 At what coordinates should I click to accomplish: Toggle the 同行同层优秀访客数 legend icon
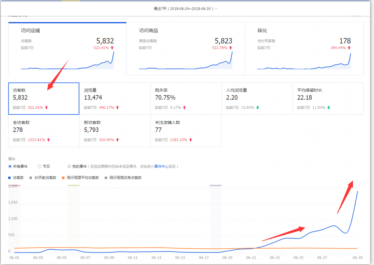106,178
